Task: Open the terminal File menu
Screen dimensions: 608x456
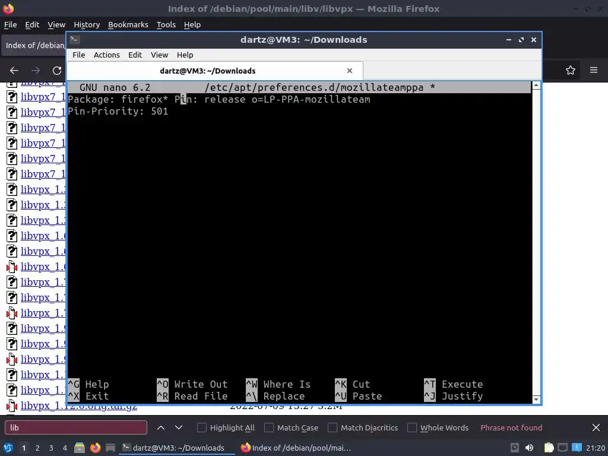Action: (x=79, y=55)
